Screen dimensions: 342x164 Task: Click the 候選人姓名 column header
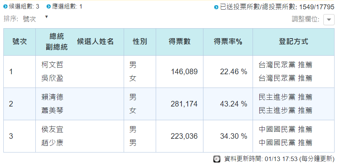pyautogui.click(x=95, y=41)
